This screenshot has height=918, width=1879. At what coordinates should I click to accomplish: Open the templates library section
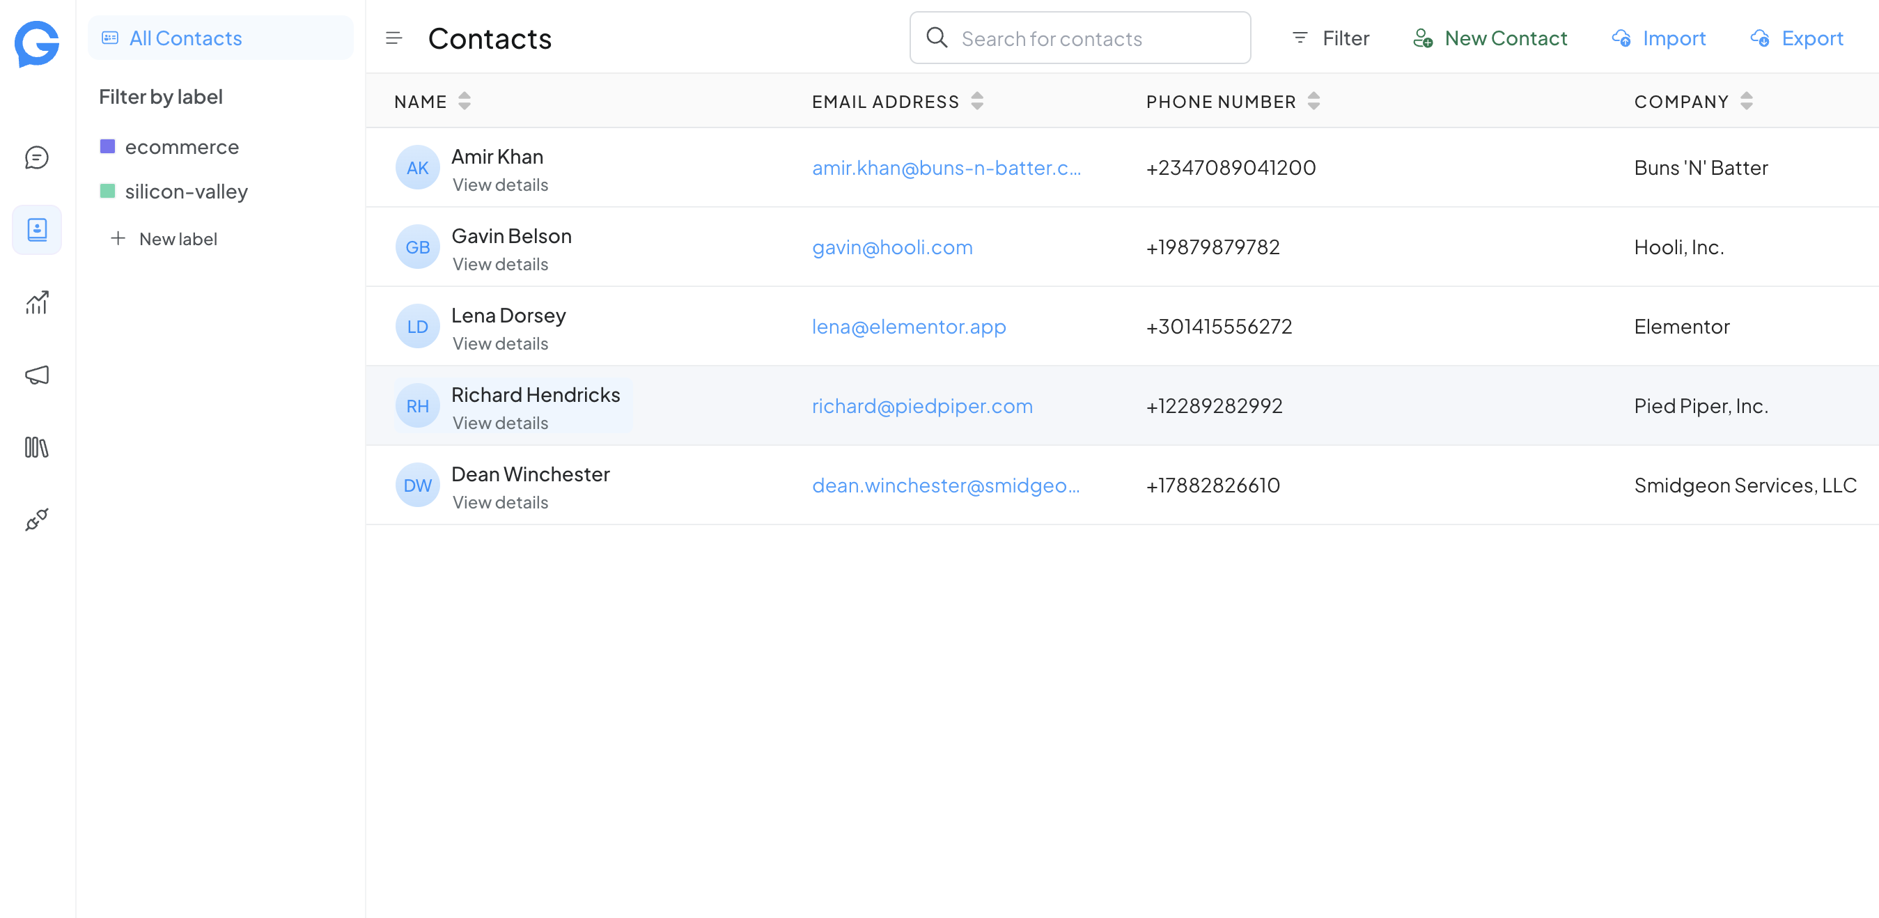tap(36, 448)
